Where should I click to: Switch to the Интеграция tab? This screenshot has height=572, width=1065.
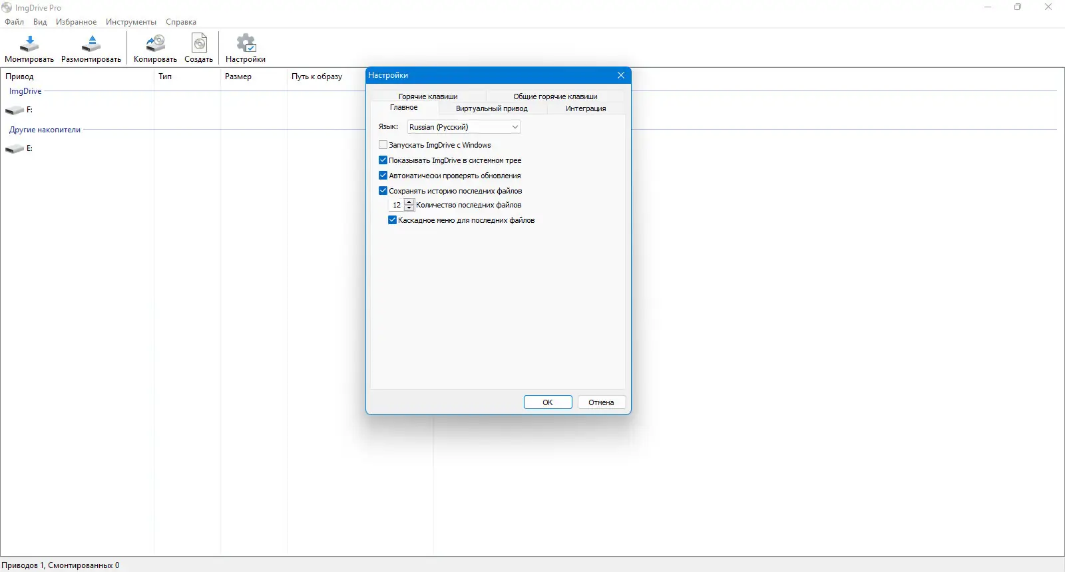[586, 108]
